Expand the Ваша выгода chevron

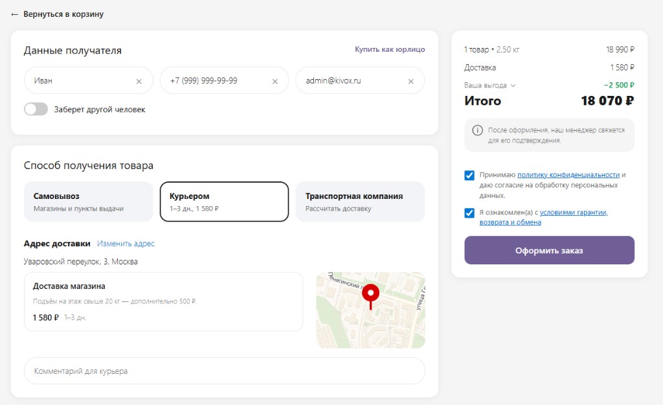513,86
